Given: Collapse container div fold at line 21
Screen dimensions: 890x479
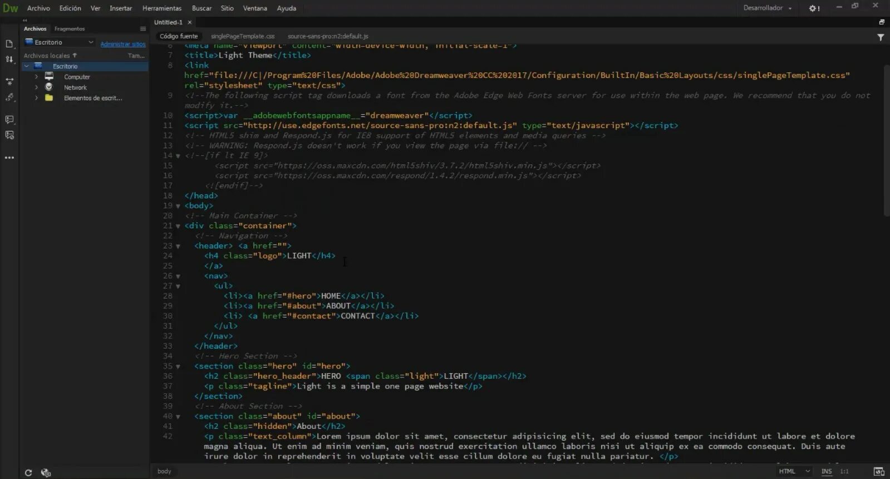Looking at the screenshot, I should (178, 226).
